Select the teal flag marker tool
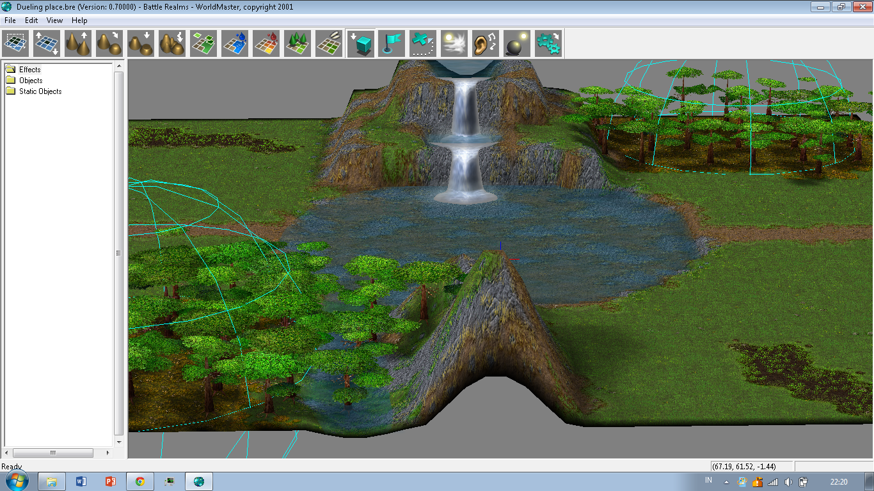The height and width of the screenshot is (491, 874). tap(392, 43)
